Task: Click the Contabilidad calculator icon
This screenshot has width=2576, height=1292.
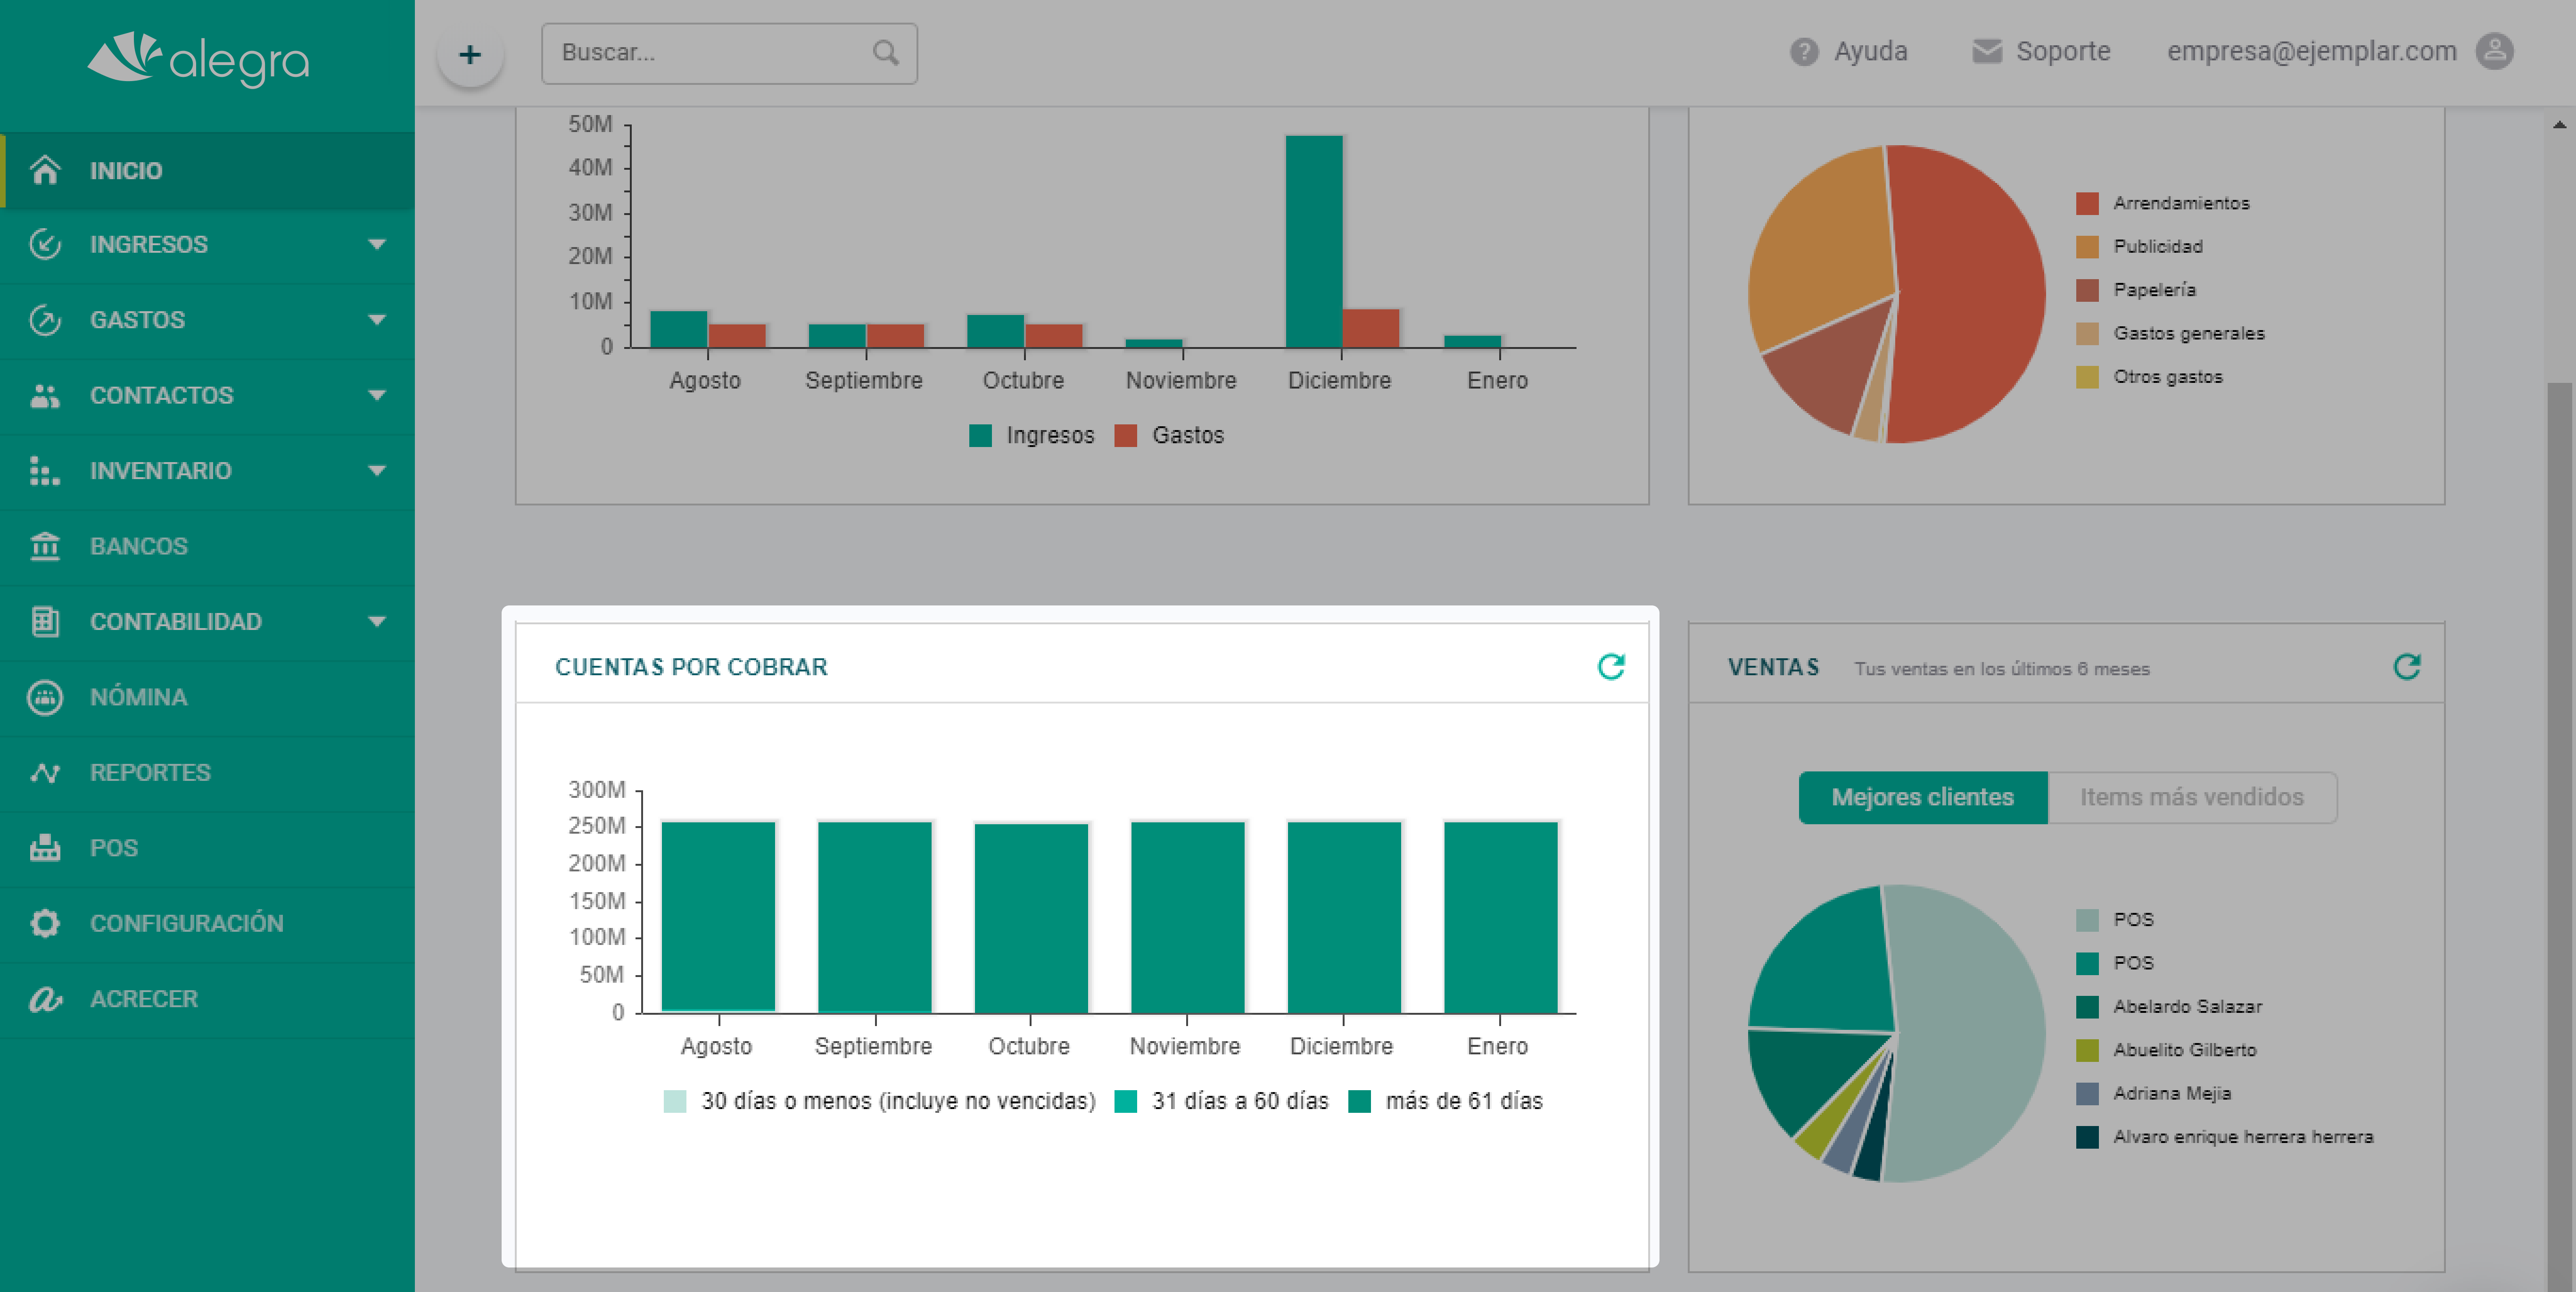Action: [x=45, y=621]
